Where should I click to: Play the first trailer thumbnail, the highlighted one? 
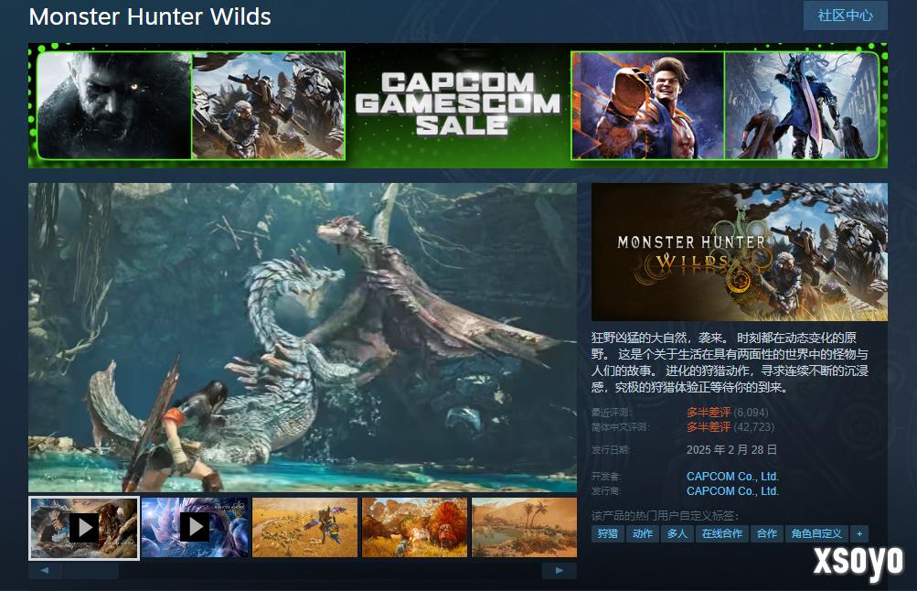pos(84,528)
